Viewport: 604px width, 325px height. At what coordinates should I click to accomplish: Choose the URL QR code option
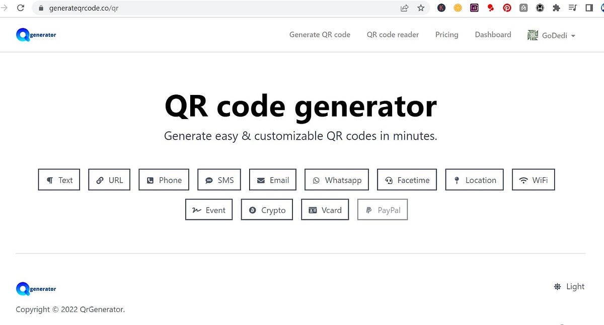point(109,179)
